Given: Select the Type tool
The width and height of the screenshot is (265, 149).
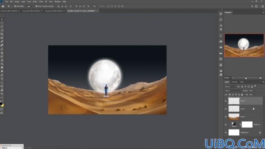Looking at the screenshot, I should (2, 79).
